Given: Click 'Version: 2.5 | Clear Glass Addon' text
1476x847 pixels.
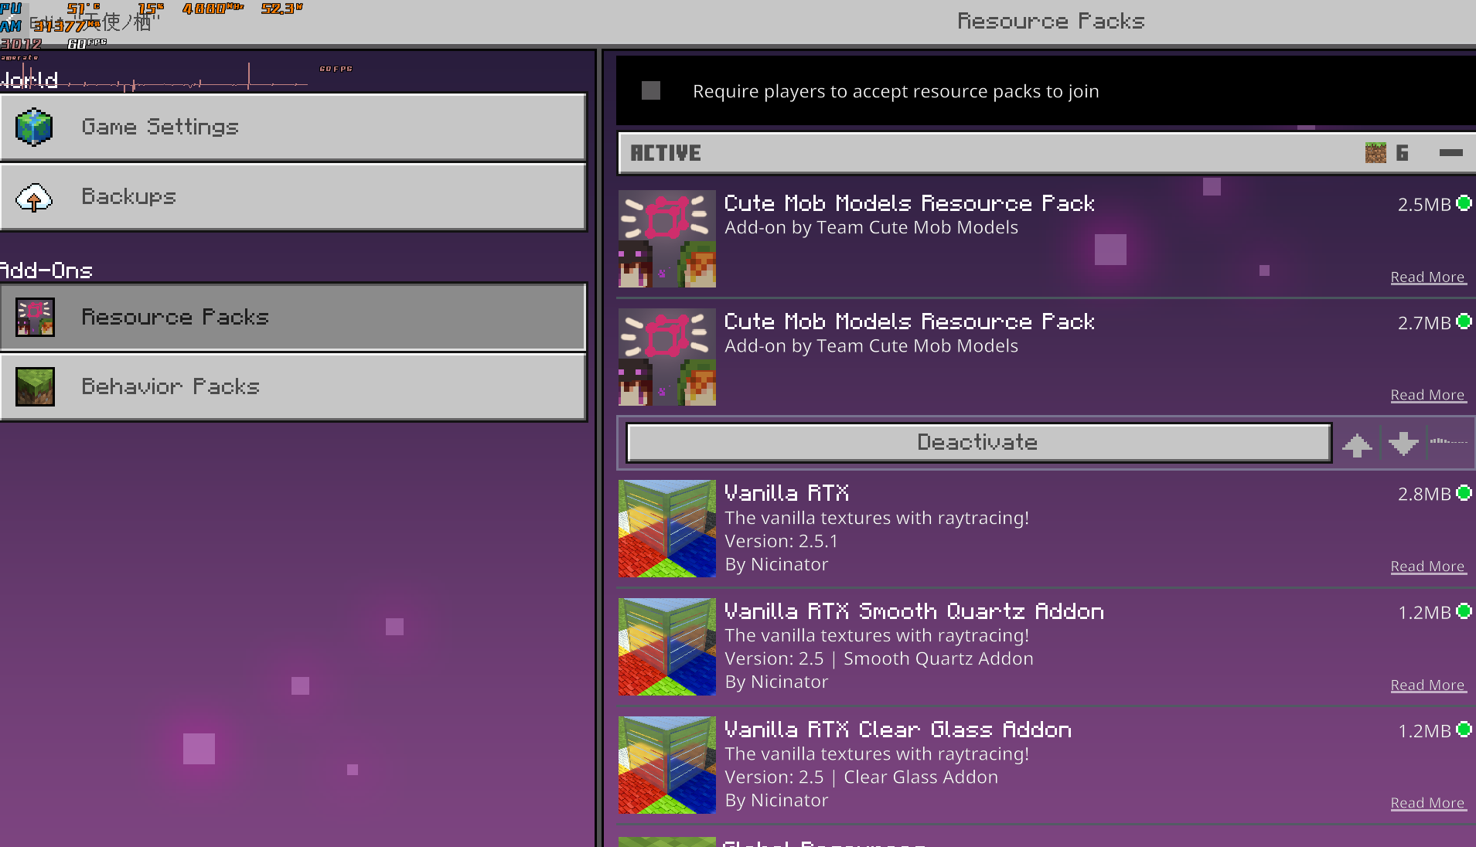Looking at the screenshot, I should (861, 777).
